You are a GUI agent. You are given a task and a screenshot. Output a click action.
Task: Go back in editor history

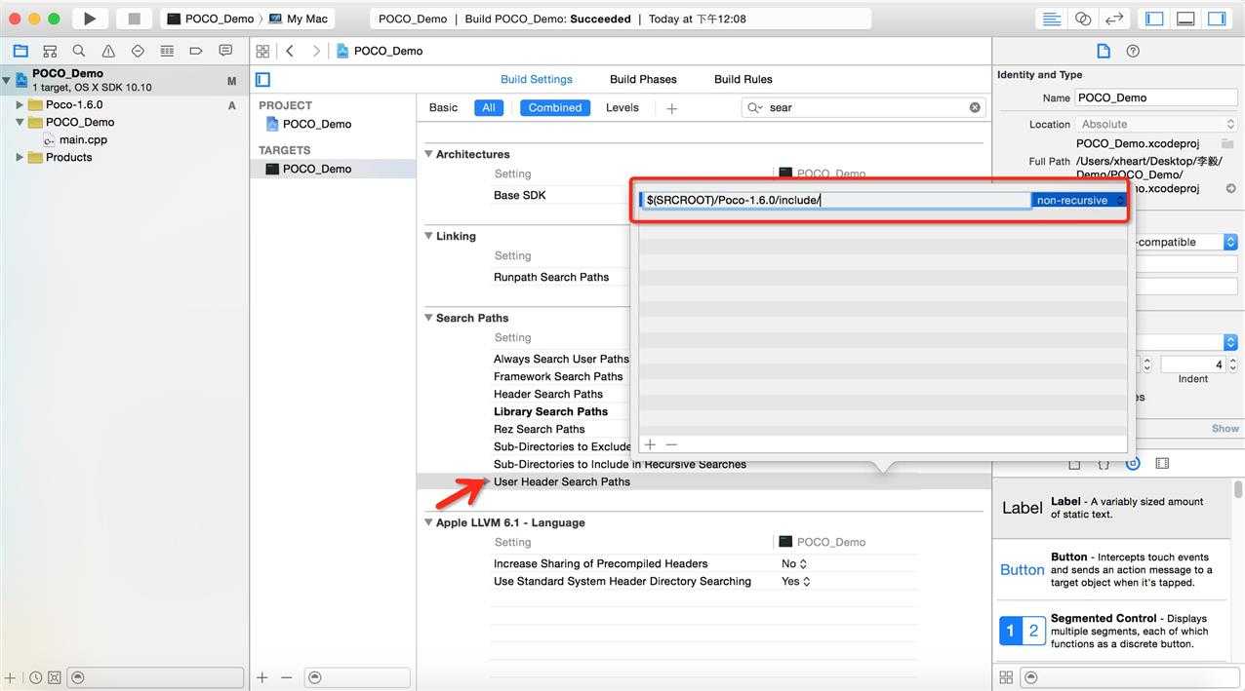pos(290,51)
